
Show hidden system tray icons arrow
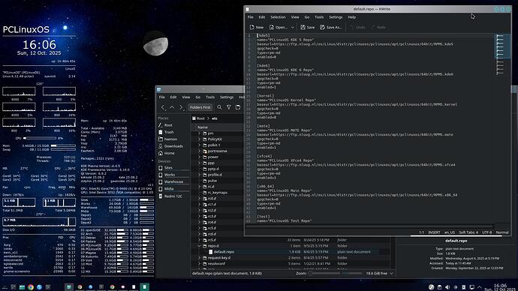[x=480, y=287]
